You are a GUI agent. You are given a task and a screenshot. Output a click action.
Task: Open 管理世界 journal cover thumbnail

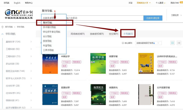(x=50, y=94)
